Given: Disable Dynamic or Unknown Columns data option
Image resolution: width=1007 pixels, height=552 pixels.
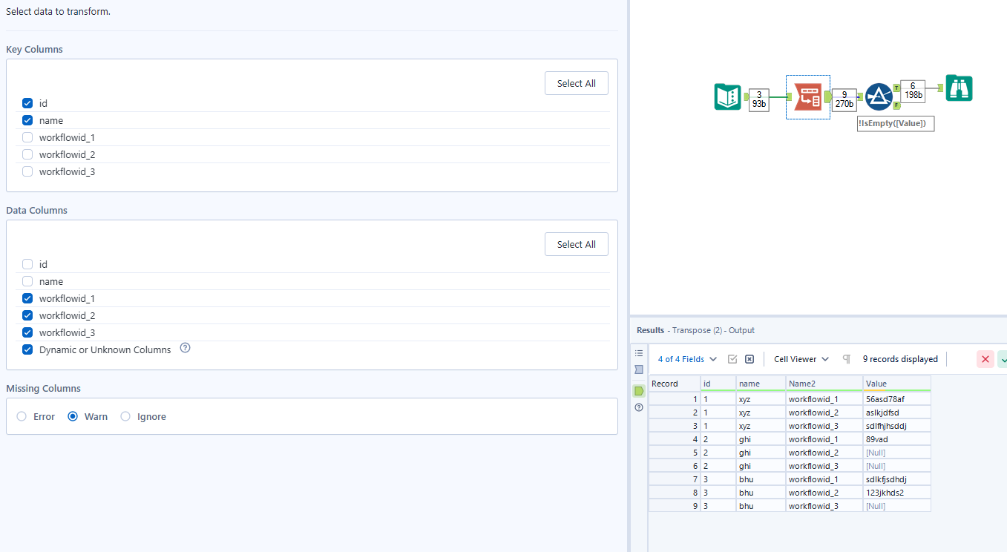Looking at the screenshot, I should [x=27, y=349].
